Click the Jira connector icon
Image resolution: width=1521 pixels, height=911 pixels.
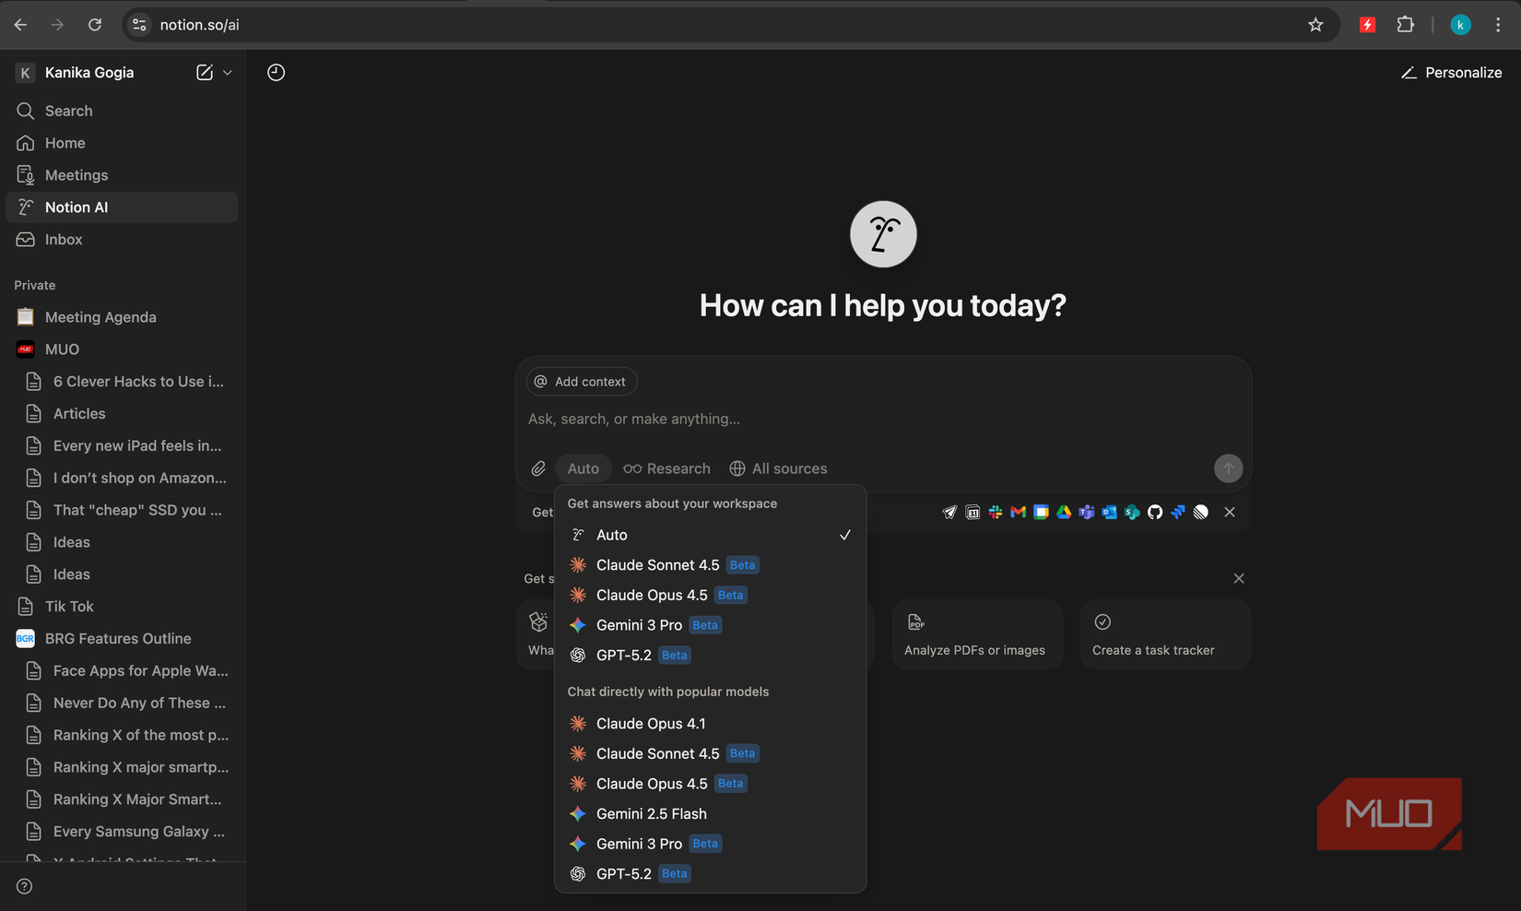pos(1177,512)
